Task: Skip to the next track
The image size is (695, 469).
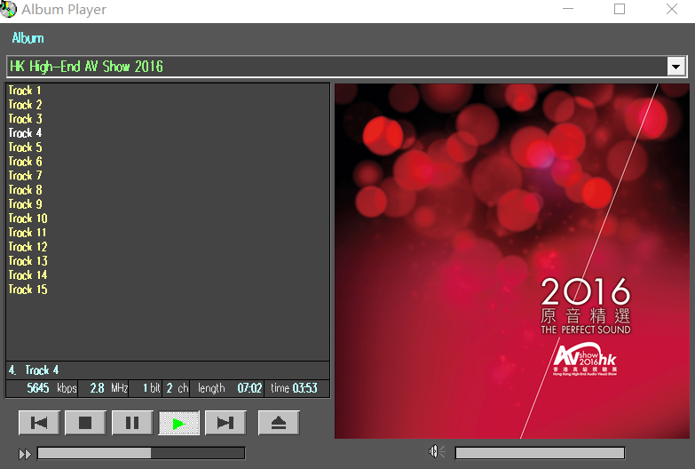Action: tap(225, 423)
